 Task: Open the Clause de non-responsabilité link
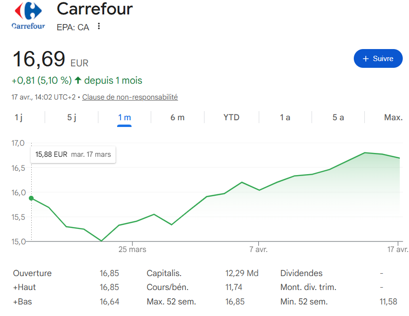[x=130, y=97]
